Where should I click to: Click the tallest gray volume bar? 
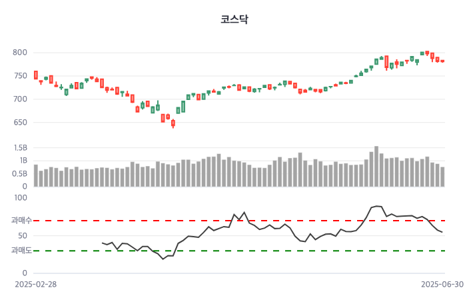pos(376,167)
